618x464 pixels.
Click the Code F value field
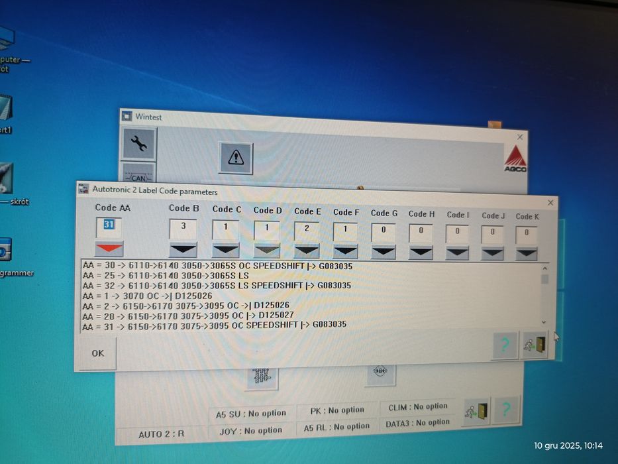click(x=346, y=233)
